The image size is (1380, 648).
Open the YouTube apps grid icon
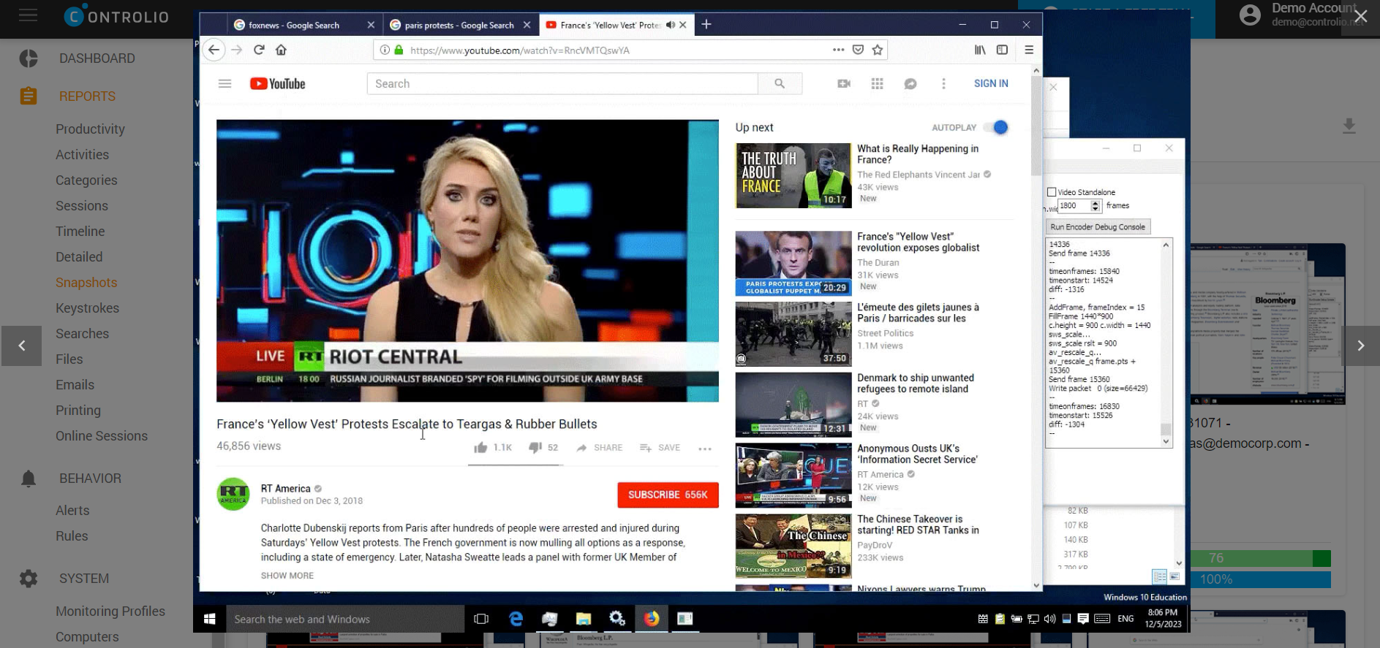point(877,84)
